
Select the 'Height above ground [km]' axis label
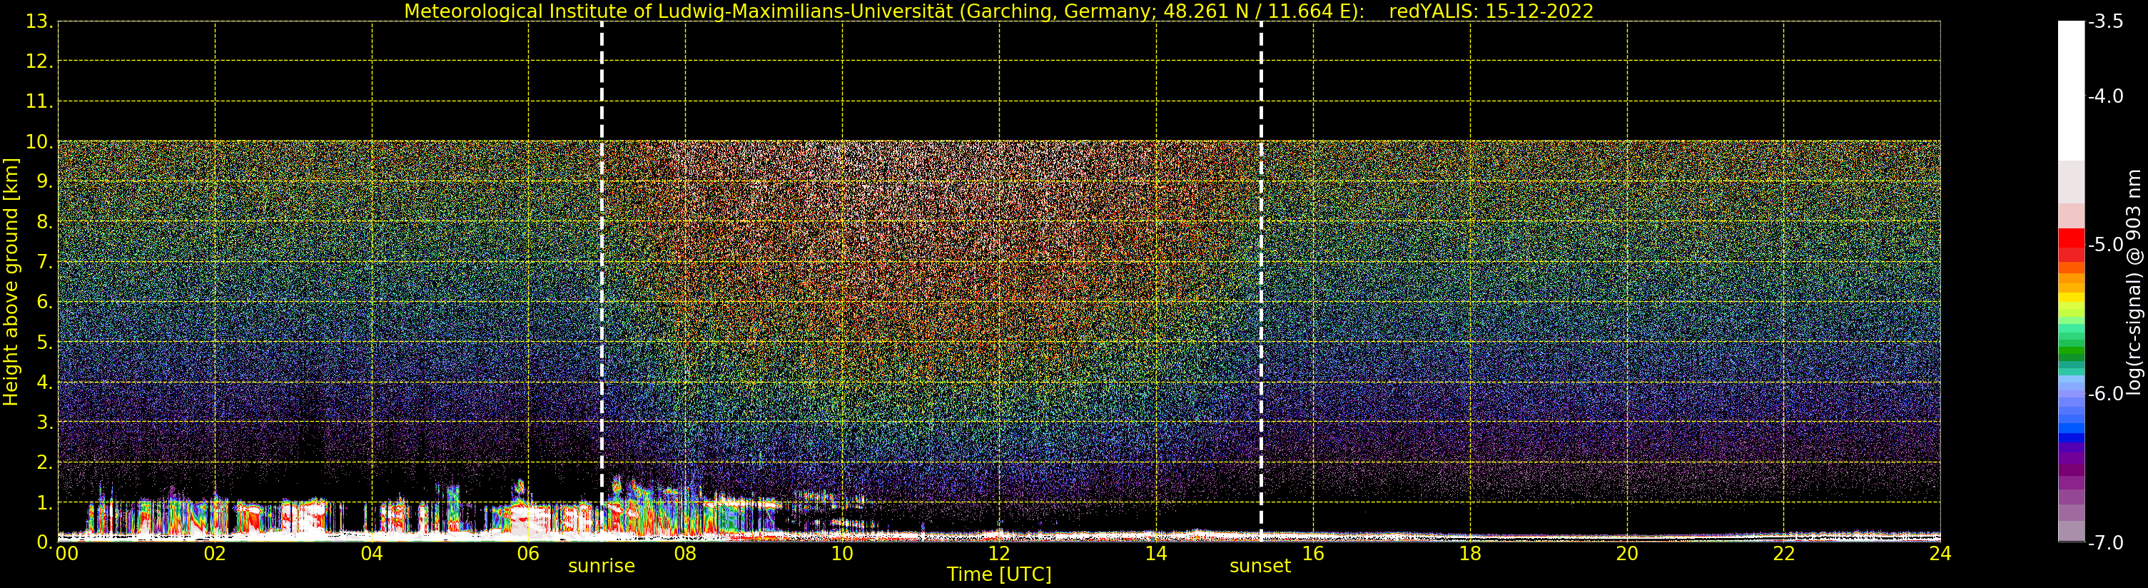[x=11, y=282]
